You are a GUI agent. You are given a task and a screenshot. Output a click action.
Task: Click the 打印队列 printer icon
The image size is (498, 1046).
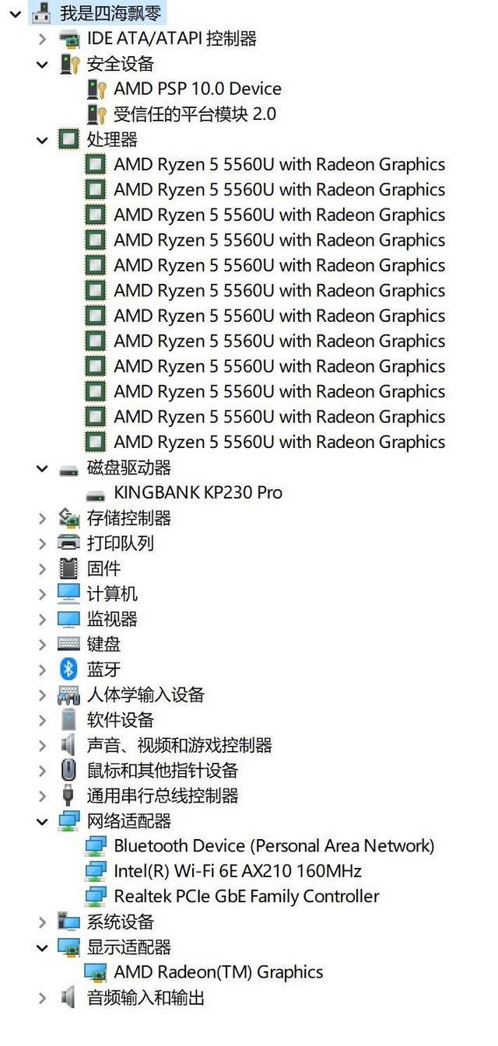(68, 543)
